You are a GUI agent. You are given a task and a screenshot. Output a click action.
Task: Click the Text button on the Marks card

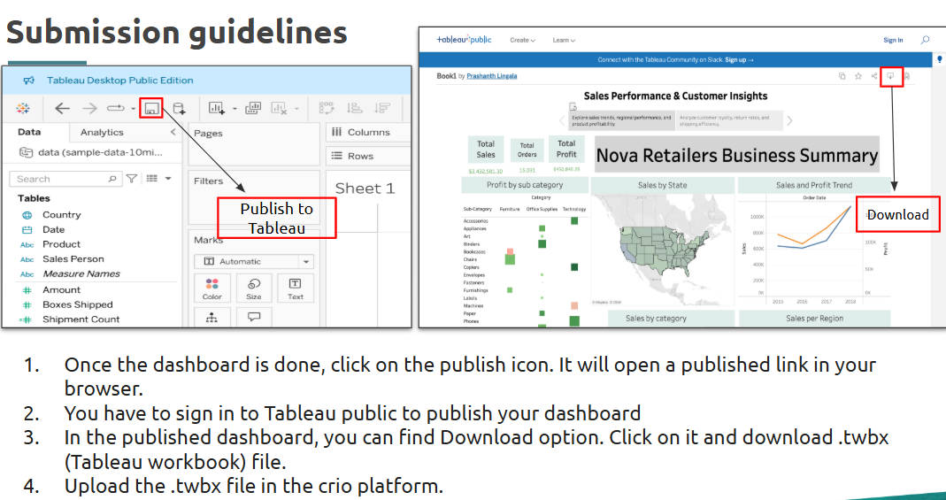(x=296, y=288)
